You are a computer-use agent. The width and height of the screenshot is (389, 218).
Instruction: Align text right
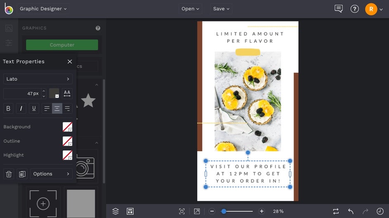[x=67, y=108]
